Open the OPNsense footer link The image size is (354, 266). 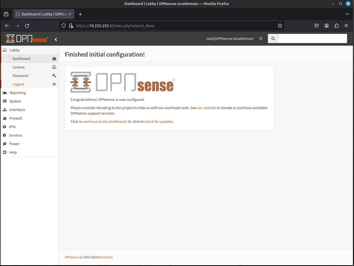coord(72,257)
